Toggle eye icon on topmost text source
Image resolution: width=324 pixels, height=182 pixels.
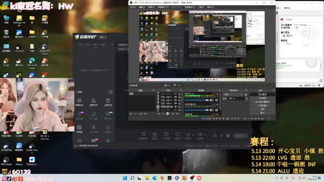pos(175,94)
